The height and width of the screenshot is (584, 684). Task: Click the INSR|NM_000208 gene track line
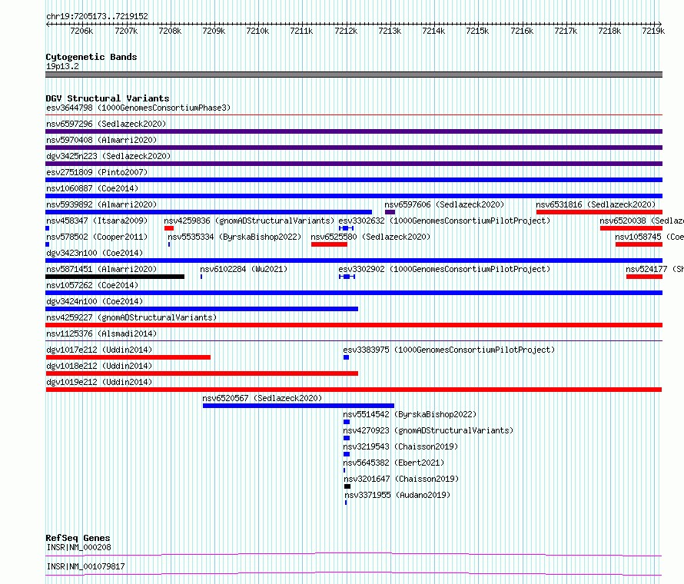[354, 555]
